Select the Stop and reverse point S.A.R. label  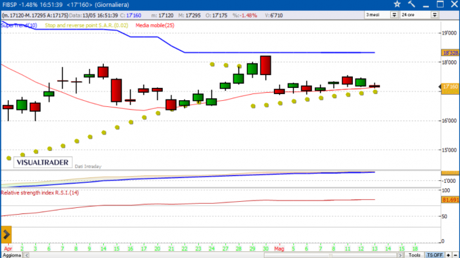point(87,26)
